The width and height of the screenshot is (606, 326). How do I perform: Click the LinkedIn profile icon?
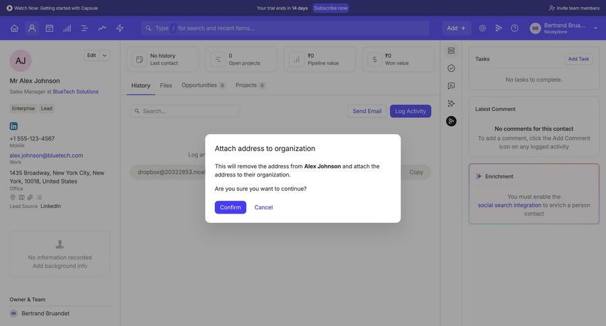(13, 126)
